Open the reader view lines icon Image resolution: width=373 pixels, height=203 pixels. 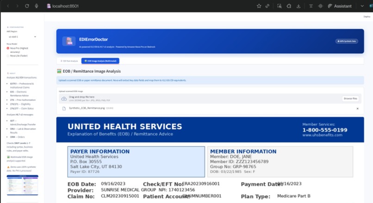click(x=311, y=6)
